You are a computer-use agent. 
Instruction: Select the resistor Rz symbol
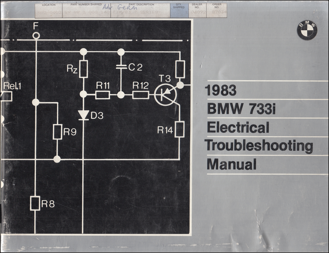[x=83, y=69]
